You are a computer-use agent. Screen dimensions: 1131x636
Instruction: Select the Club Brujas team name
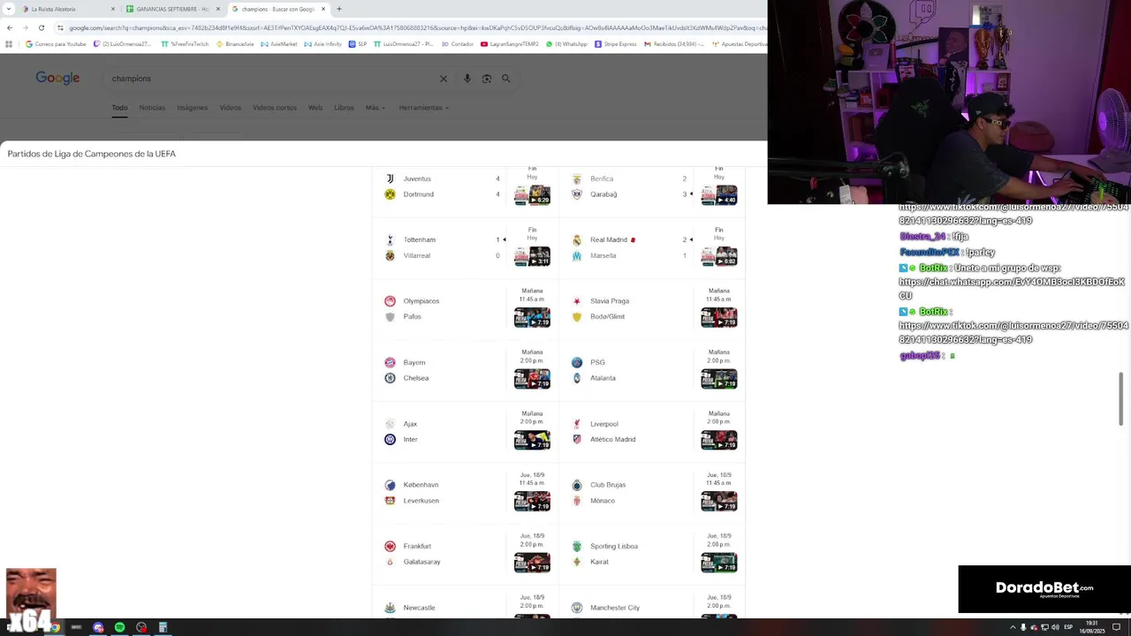(608, 485)
